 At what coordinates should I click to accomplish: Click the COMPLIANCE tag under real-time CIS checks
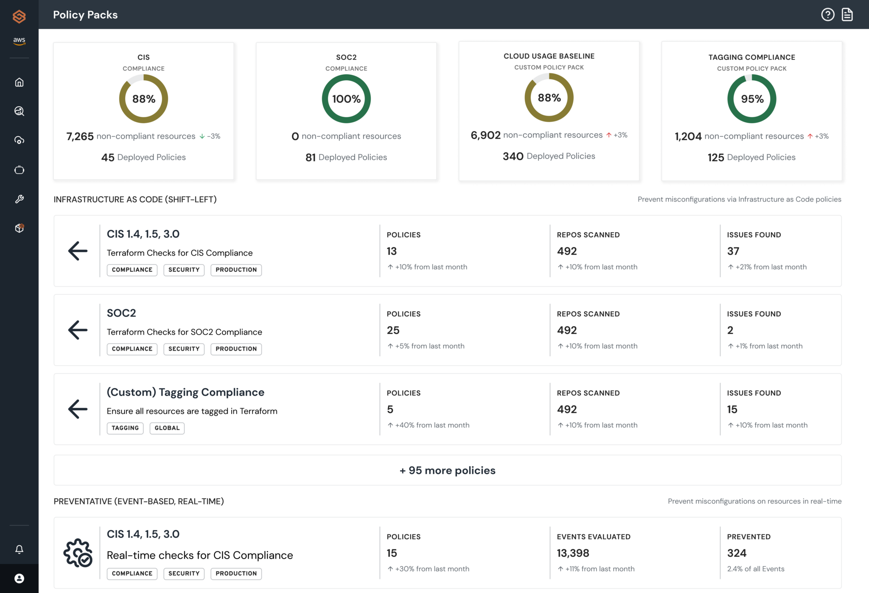tap(132, 573)
